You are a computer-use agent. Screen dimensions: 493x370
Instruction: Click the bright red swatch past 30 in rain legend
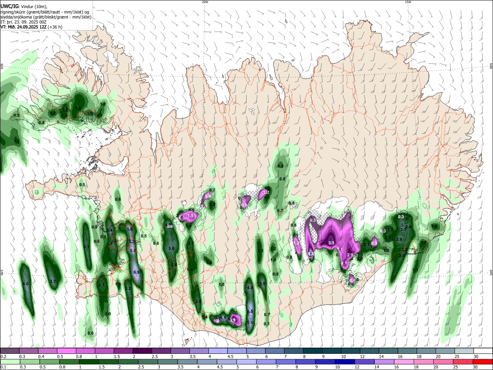483,362
